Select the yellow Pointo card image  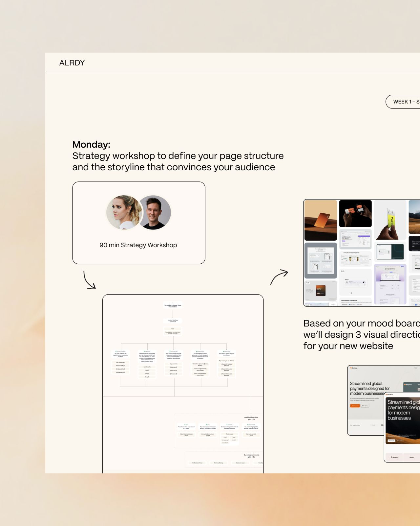click(x=390, y=220)
